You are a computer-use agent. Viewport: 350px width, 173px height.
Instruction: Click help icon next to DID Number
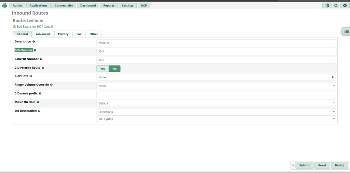[x=35, y=50]
